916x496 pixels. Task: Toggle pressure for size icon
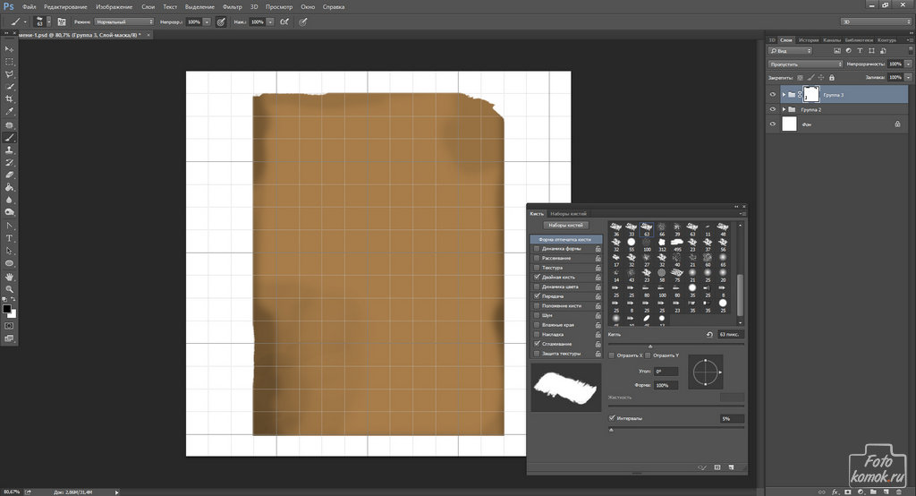(302, 21)
